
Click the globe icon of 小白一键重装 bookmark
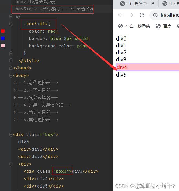tap(121, 26)
